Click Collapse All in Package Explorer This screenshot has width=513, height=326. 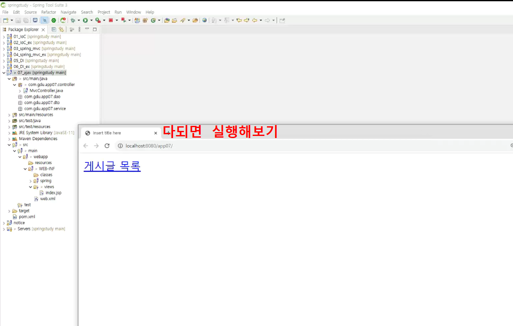point(54,29)
